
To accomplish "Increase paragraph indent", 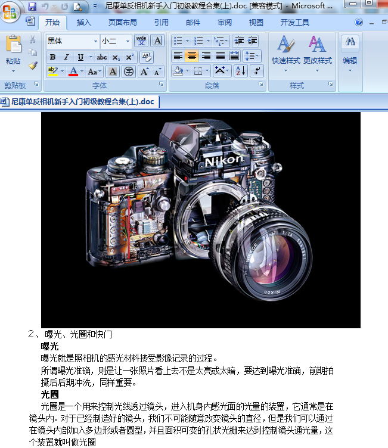I will pyautogui.click(x=252, y=41).
